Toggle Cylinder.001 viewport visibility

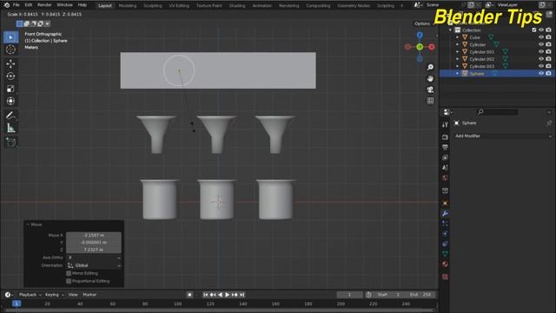coord(541,52)
